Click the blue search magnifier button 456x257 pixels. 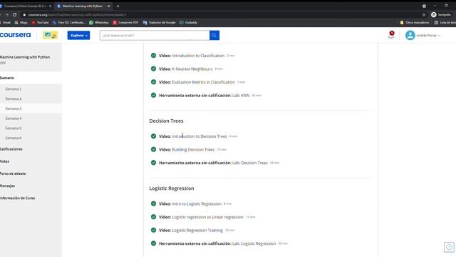214,35
